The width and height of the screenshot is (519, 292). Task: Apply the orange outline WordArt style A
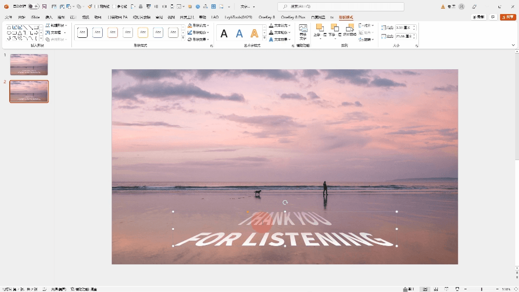pyautogui.click(x=254, y=33)
